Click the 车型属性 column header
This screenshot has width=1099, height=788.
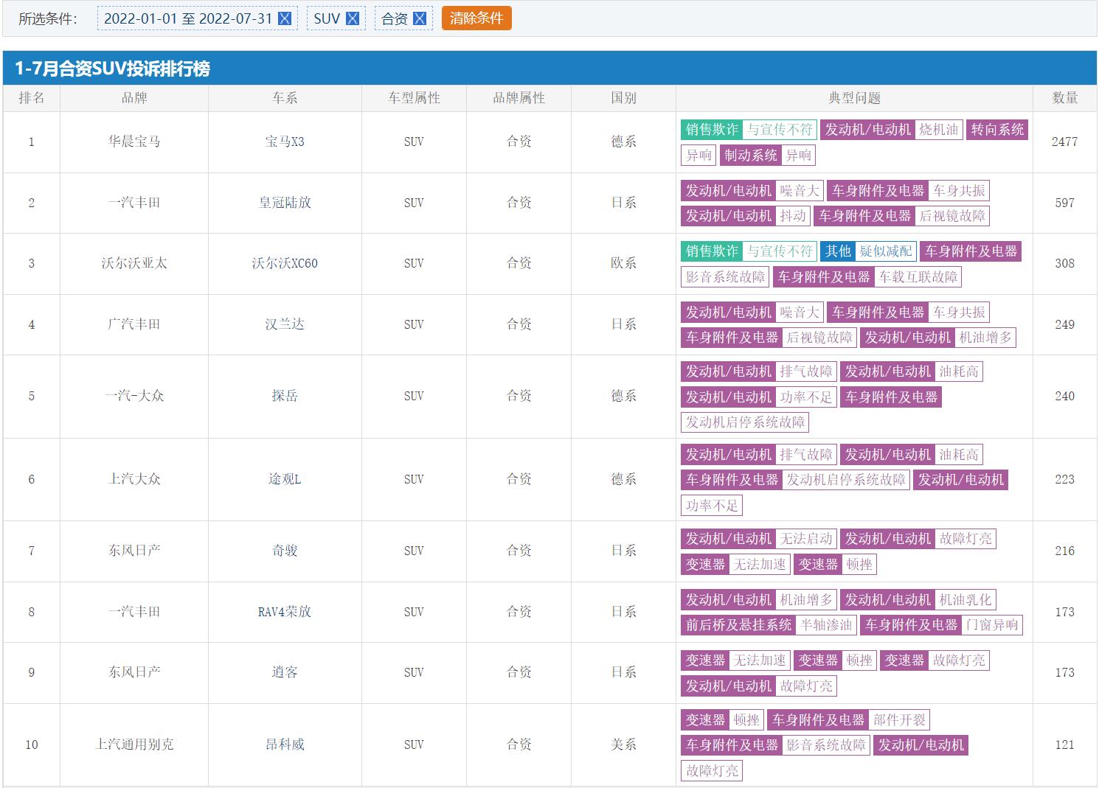[414, 98]
